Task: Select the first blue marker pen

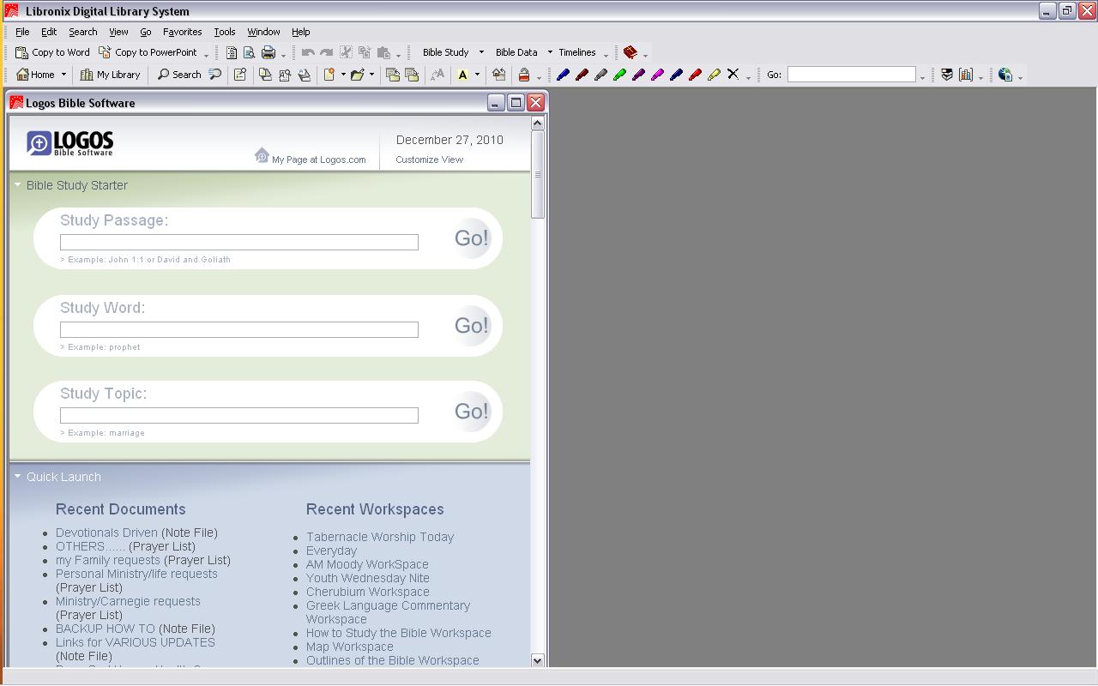Action: tap(563, 75)
